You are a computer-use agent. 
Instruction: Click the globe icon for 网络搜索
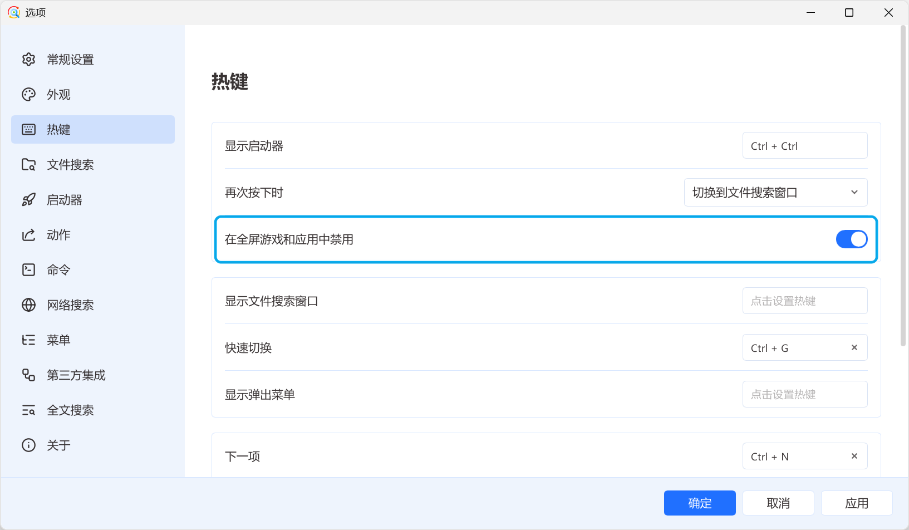click(28, 305)
